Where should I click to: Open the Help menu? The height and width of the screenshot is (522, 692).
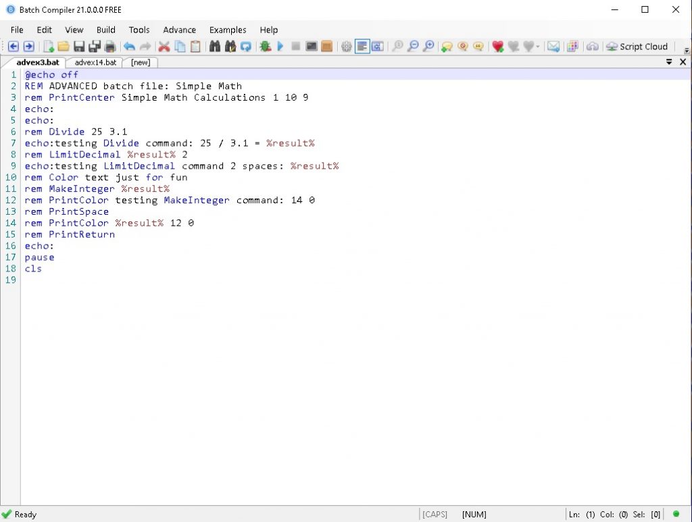(x=269, y=30)
